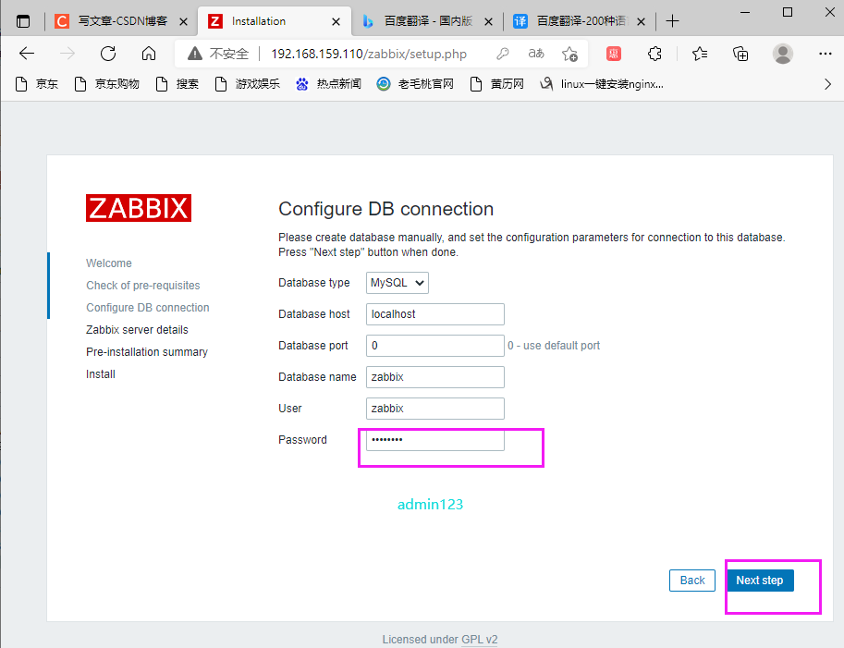Open the 京东购物 bookmark
844x648 pixels.
click(106, 84)
